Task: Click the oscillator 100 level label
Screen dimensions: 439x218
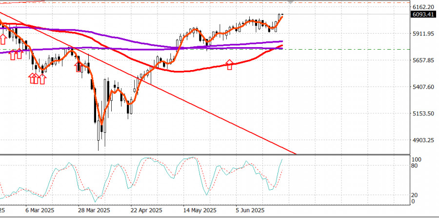Action: [x=417, y=160]
